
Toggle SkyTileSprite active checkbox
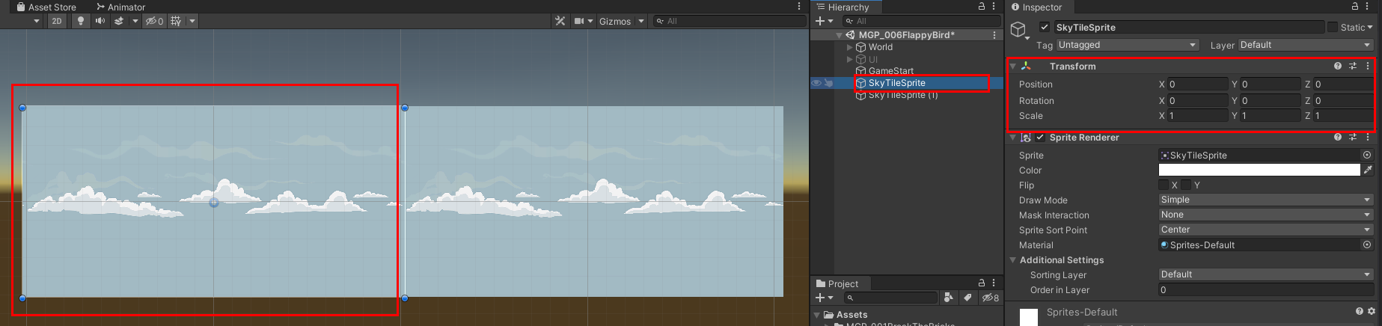click(1045, 27)
